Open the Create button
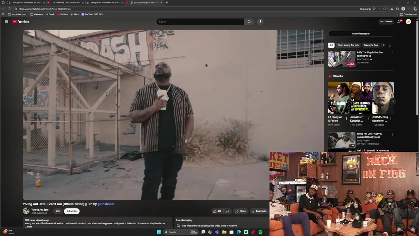The height and width of the screenshot is (236, 419). tap(386, 22)
